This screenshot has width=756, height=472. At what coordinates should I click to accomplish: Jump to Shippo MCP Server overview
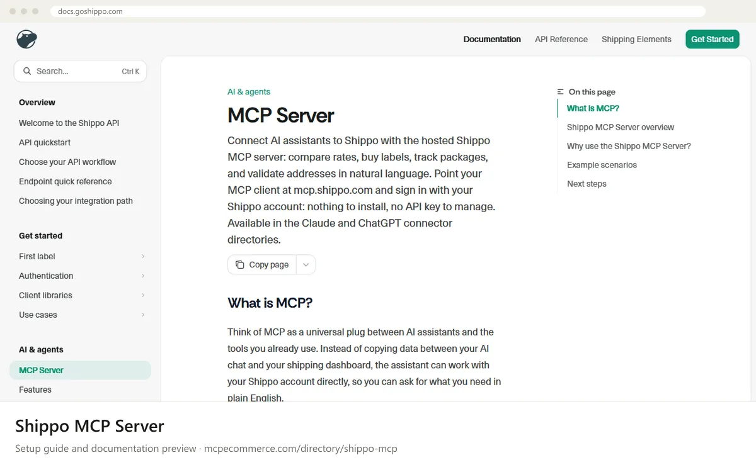(621, 127)
